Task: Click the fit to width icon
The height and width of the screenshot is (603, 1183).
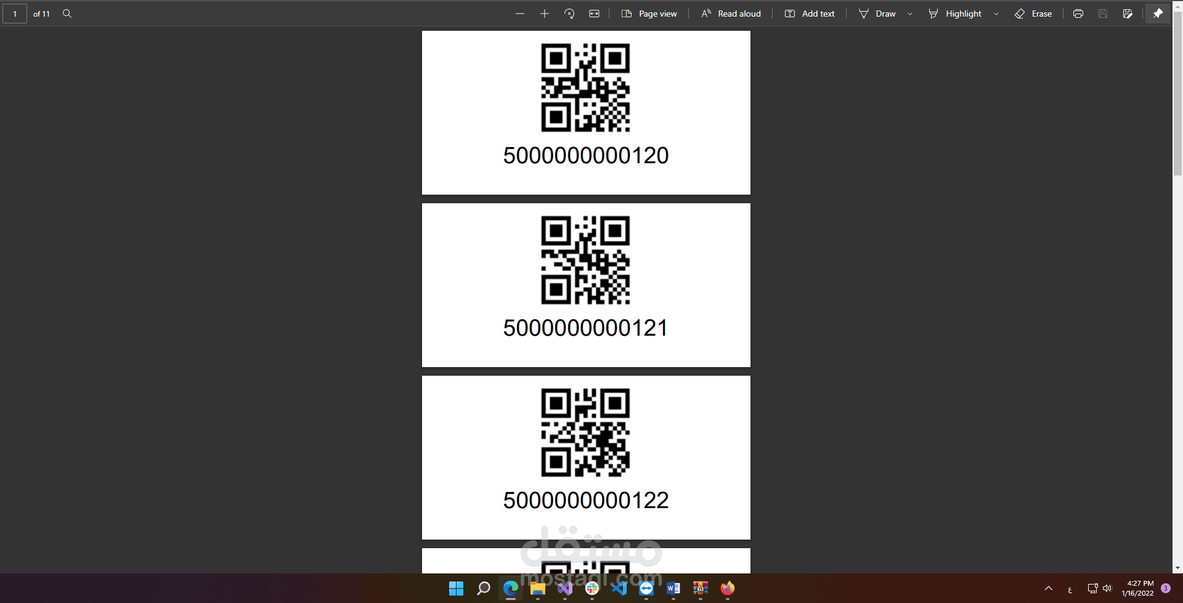Action: point(594,14)
